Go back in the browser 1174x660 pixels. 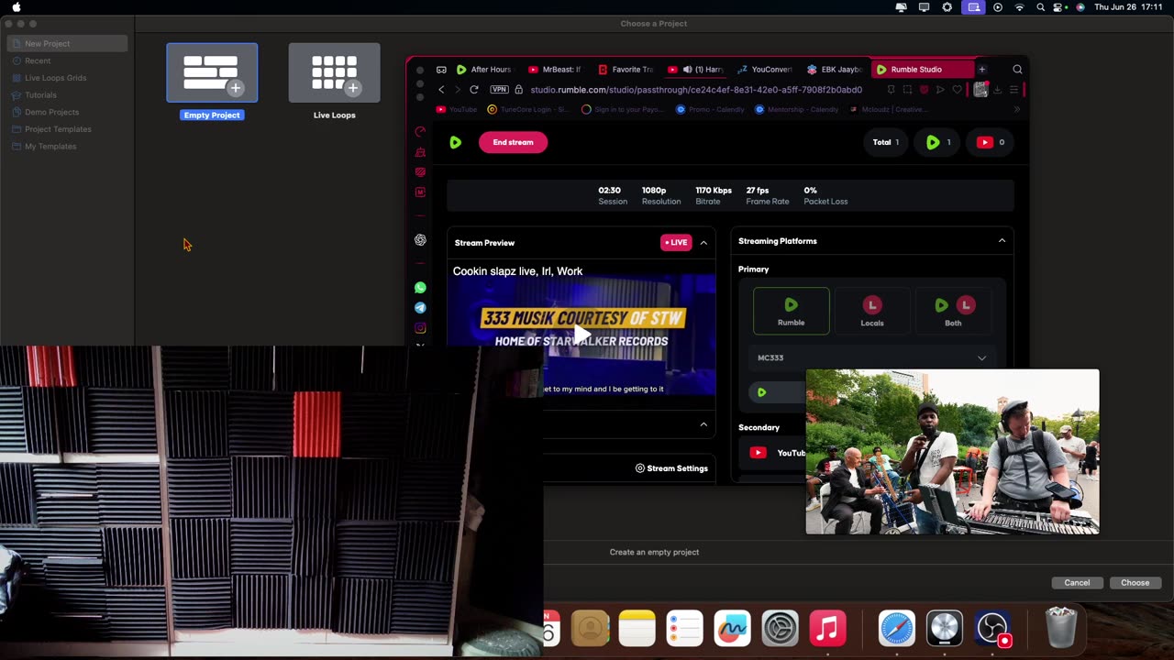pos(441,90)
